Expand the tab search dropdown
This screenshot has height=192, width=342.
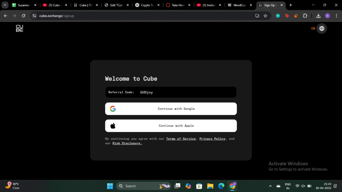pyautogui.click(x=5, y=5)
